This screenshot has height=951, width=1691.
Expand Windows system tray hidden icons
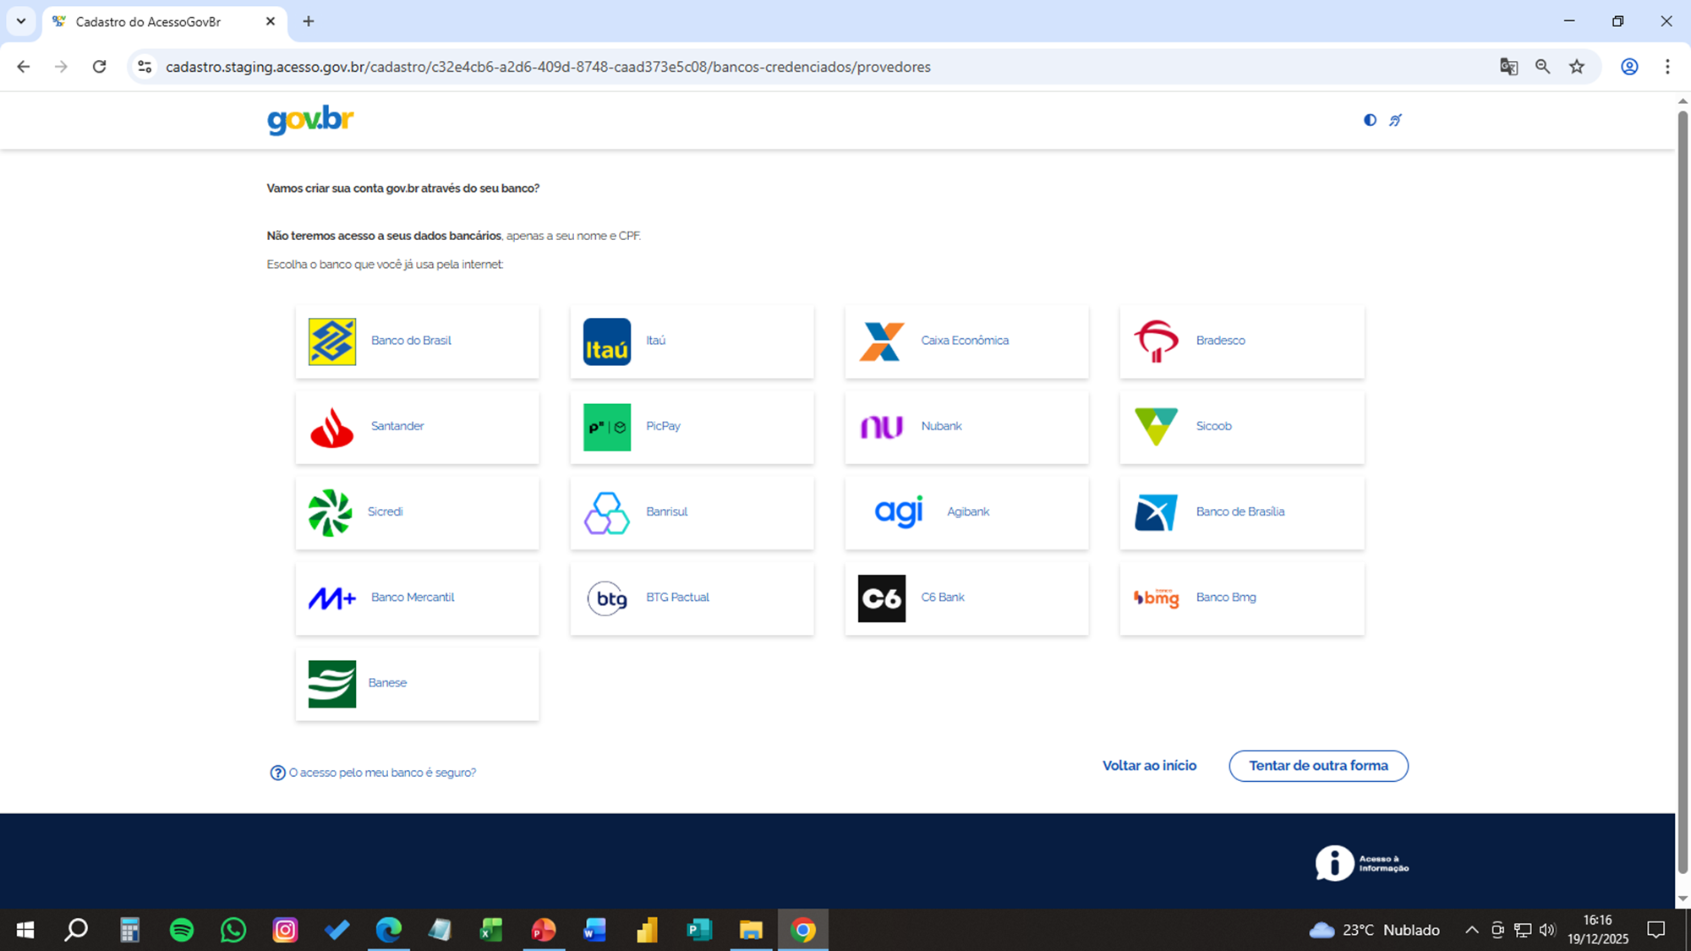click(x=1472, y=930)
